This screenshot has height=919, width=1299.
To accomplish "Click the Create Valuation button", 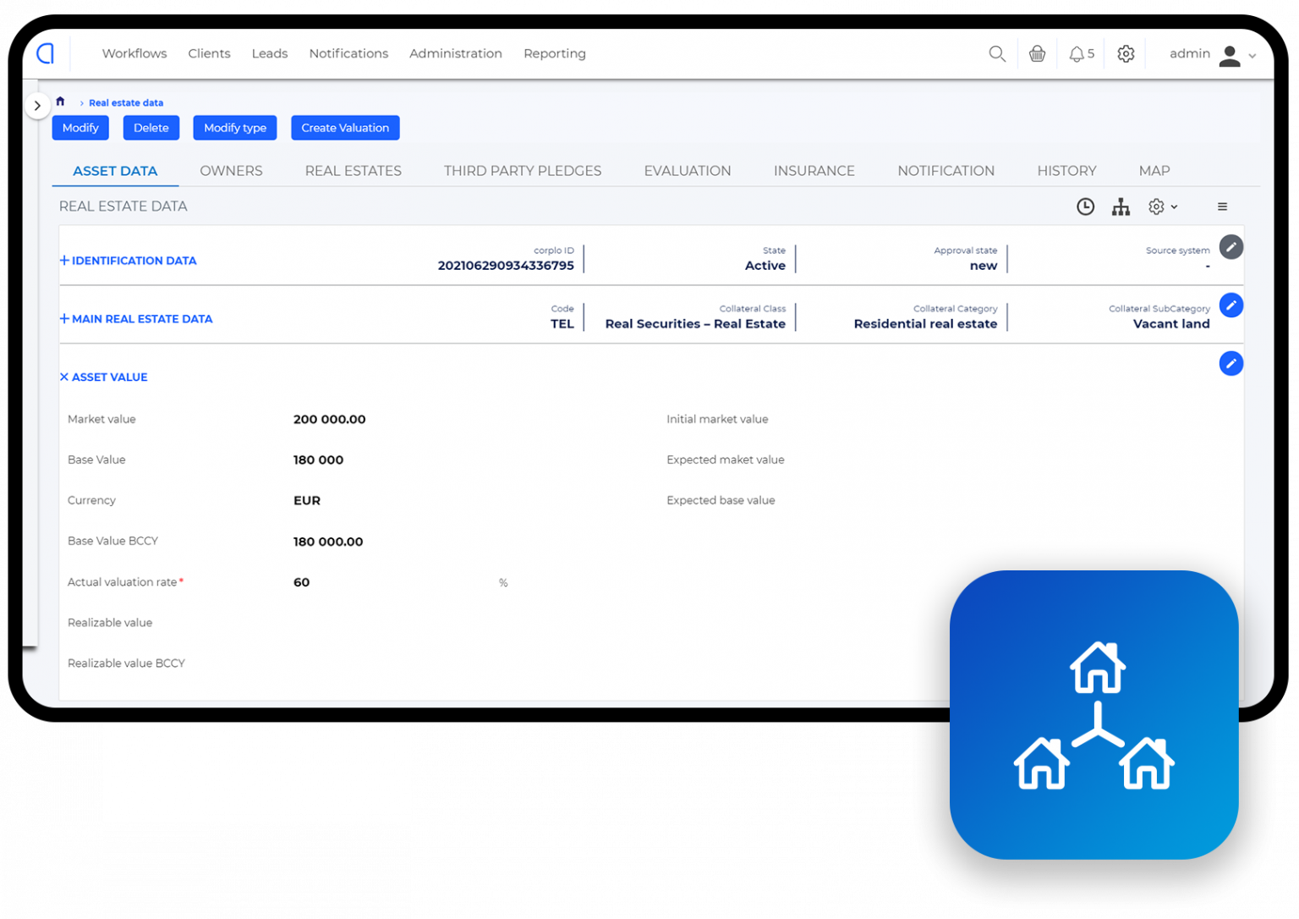I will pyautogui.click(x=345, y=128).
